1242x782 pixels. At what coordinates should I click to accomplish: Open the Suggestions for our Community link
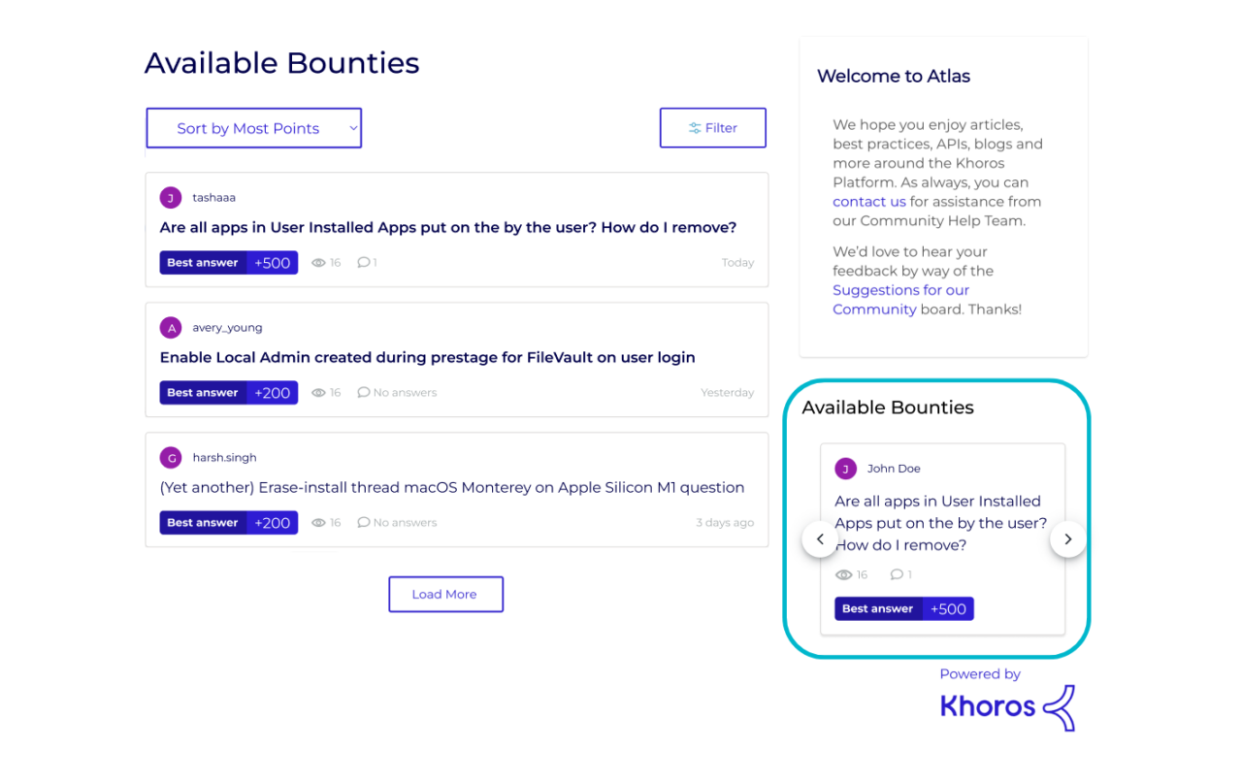pos(900,289)
